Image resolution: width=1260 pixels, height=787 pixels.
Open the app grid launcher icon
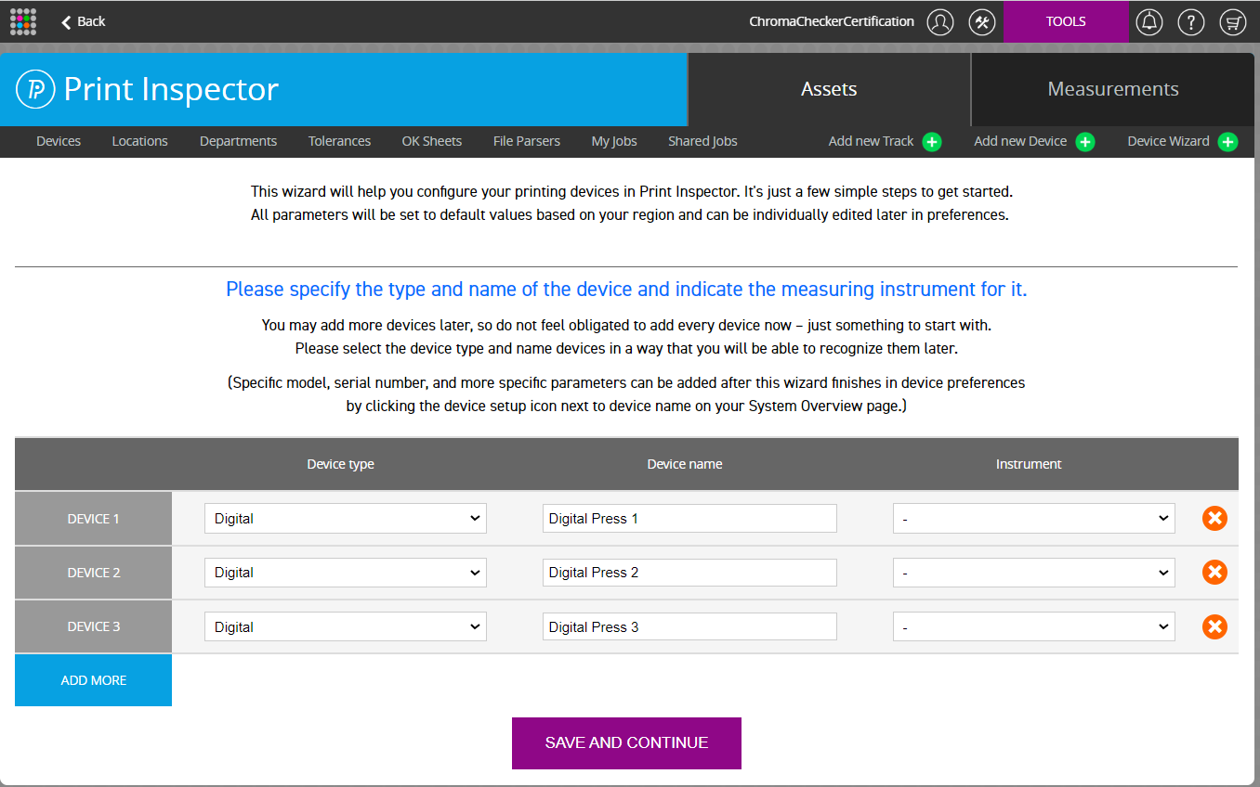[23, 21]
